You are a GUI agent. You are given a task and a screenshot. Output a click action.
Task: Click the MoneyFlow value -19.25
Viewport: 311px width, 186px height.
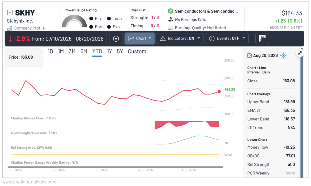click(289, 147)
